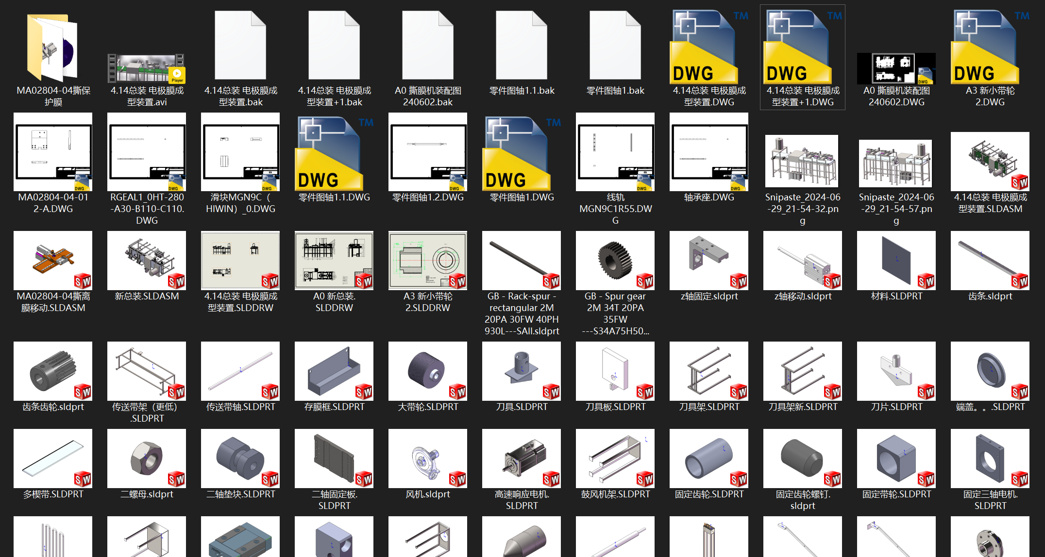Viewport: 1045px width, 557px height.
Task: Click the 刀片.SLDPRT part file
Action: coord(896,372)
